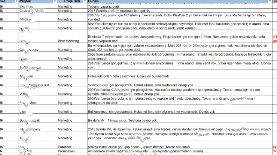Select the status cell starting 'Nisan'da aluminyum kutuya'
Image resolution: width=277 pixels, height=155 pixels.
pos(180,26)
